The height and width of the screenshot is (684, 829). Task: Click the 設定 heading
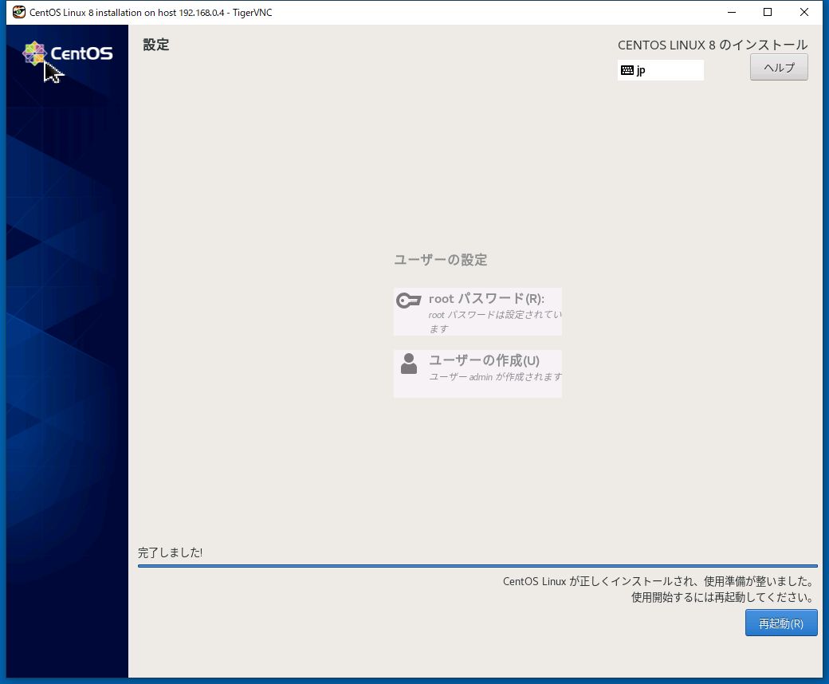coord(156,45)
